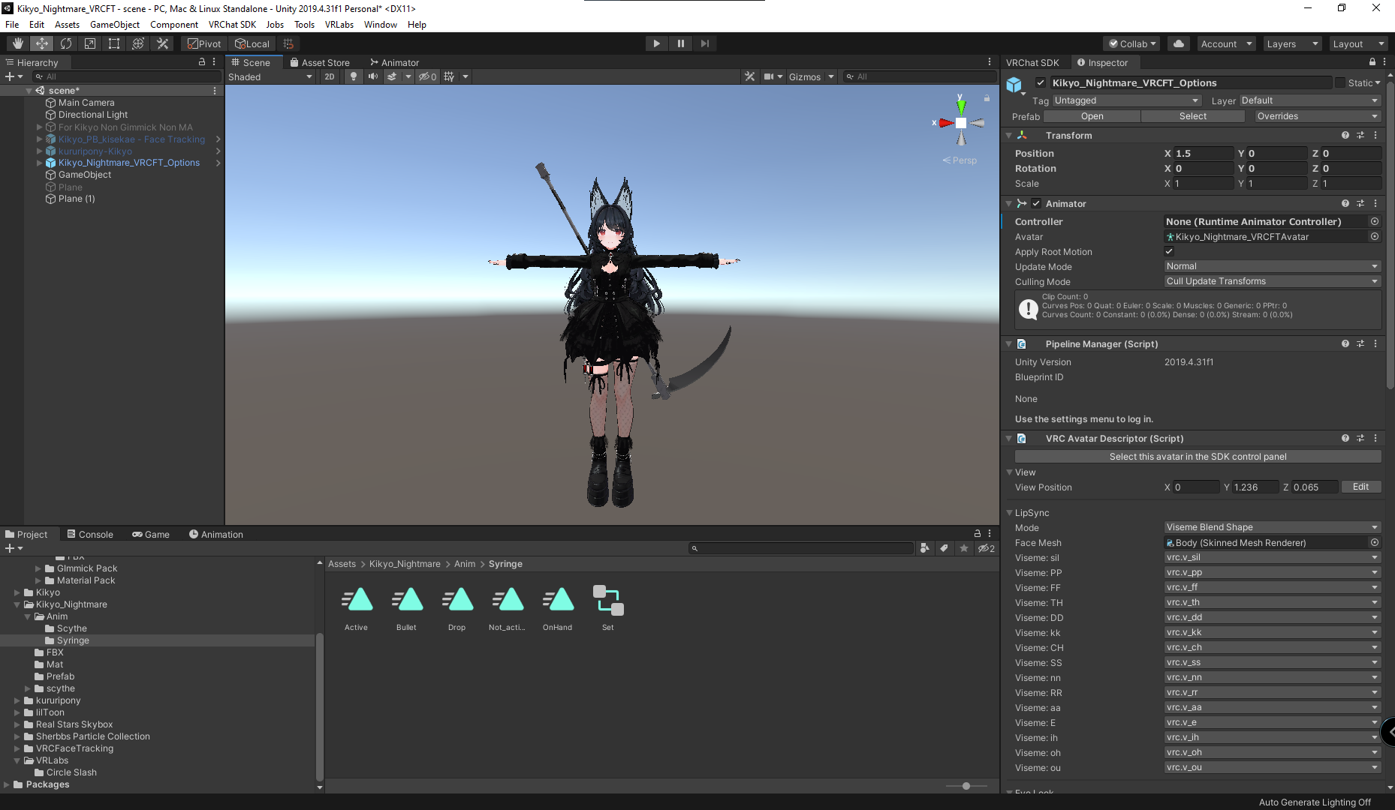Toggle Pivot handle position button

tap(204, 43)
